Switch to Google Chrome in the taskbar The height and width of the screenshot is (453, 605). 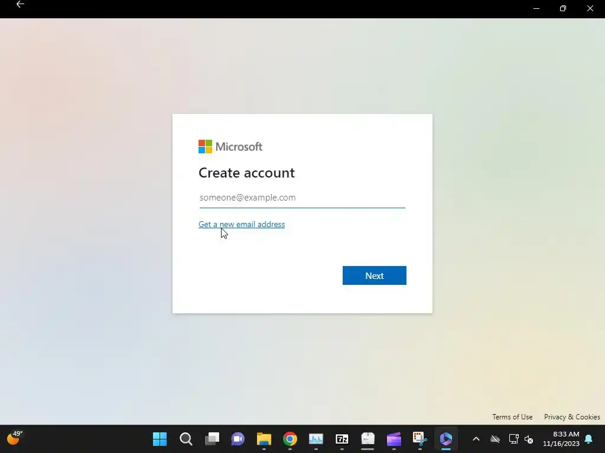(x=290, y=439)
